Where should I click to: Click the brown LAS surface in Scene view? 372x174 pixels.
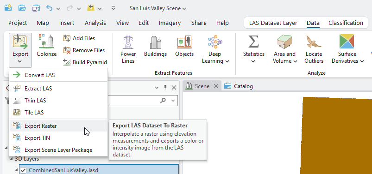(x=337, y=136)
